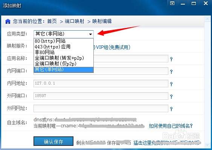Click help icon beside 外网网址 field
The image size is (212, 150).
pyautogui.click(x=171, y=109)
